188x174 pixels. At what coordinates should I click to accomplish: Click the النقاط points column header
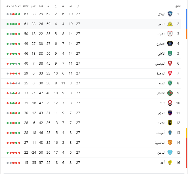26,6
